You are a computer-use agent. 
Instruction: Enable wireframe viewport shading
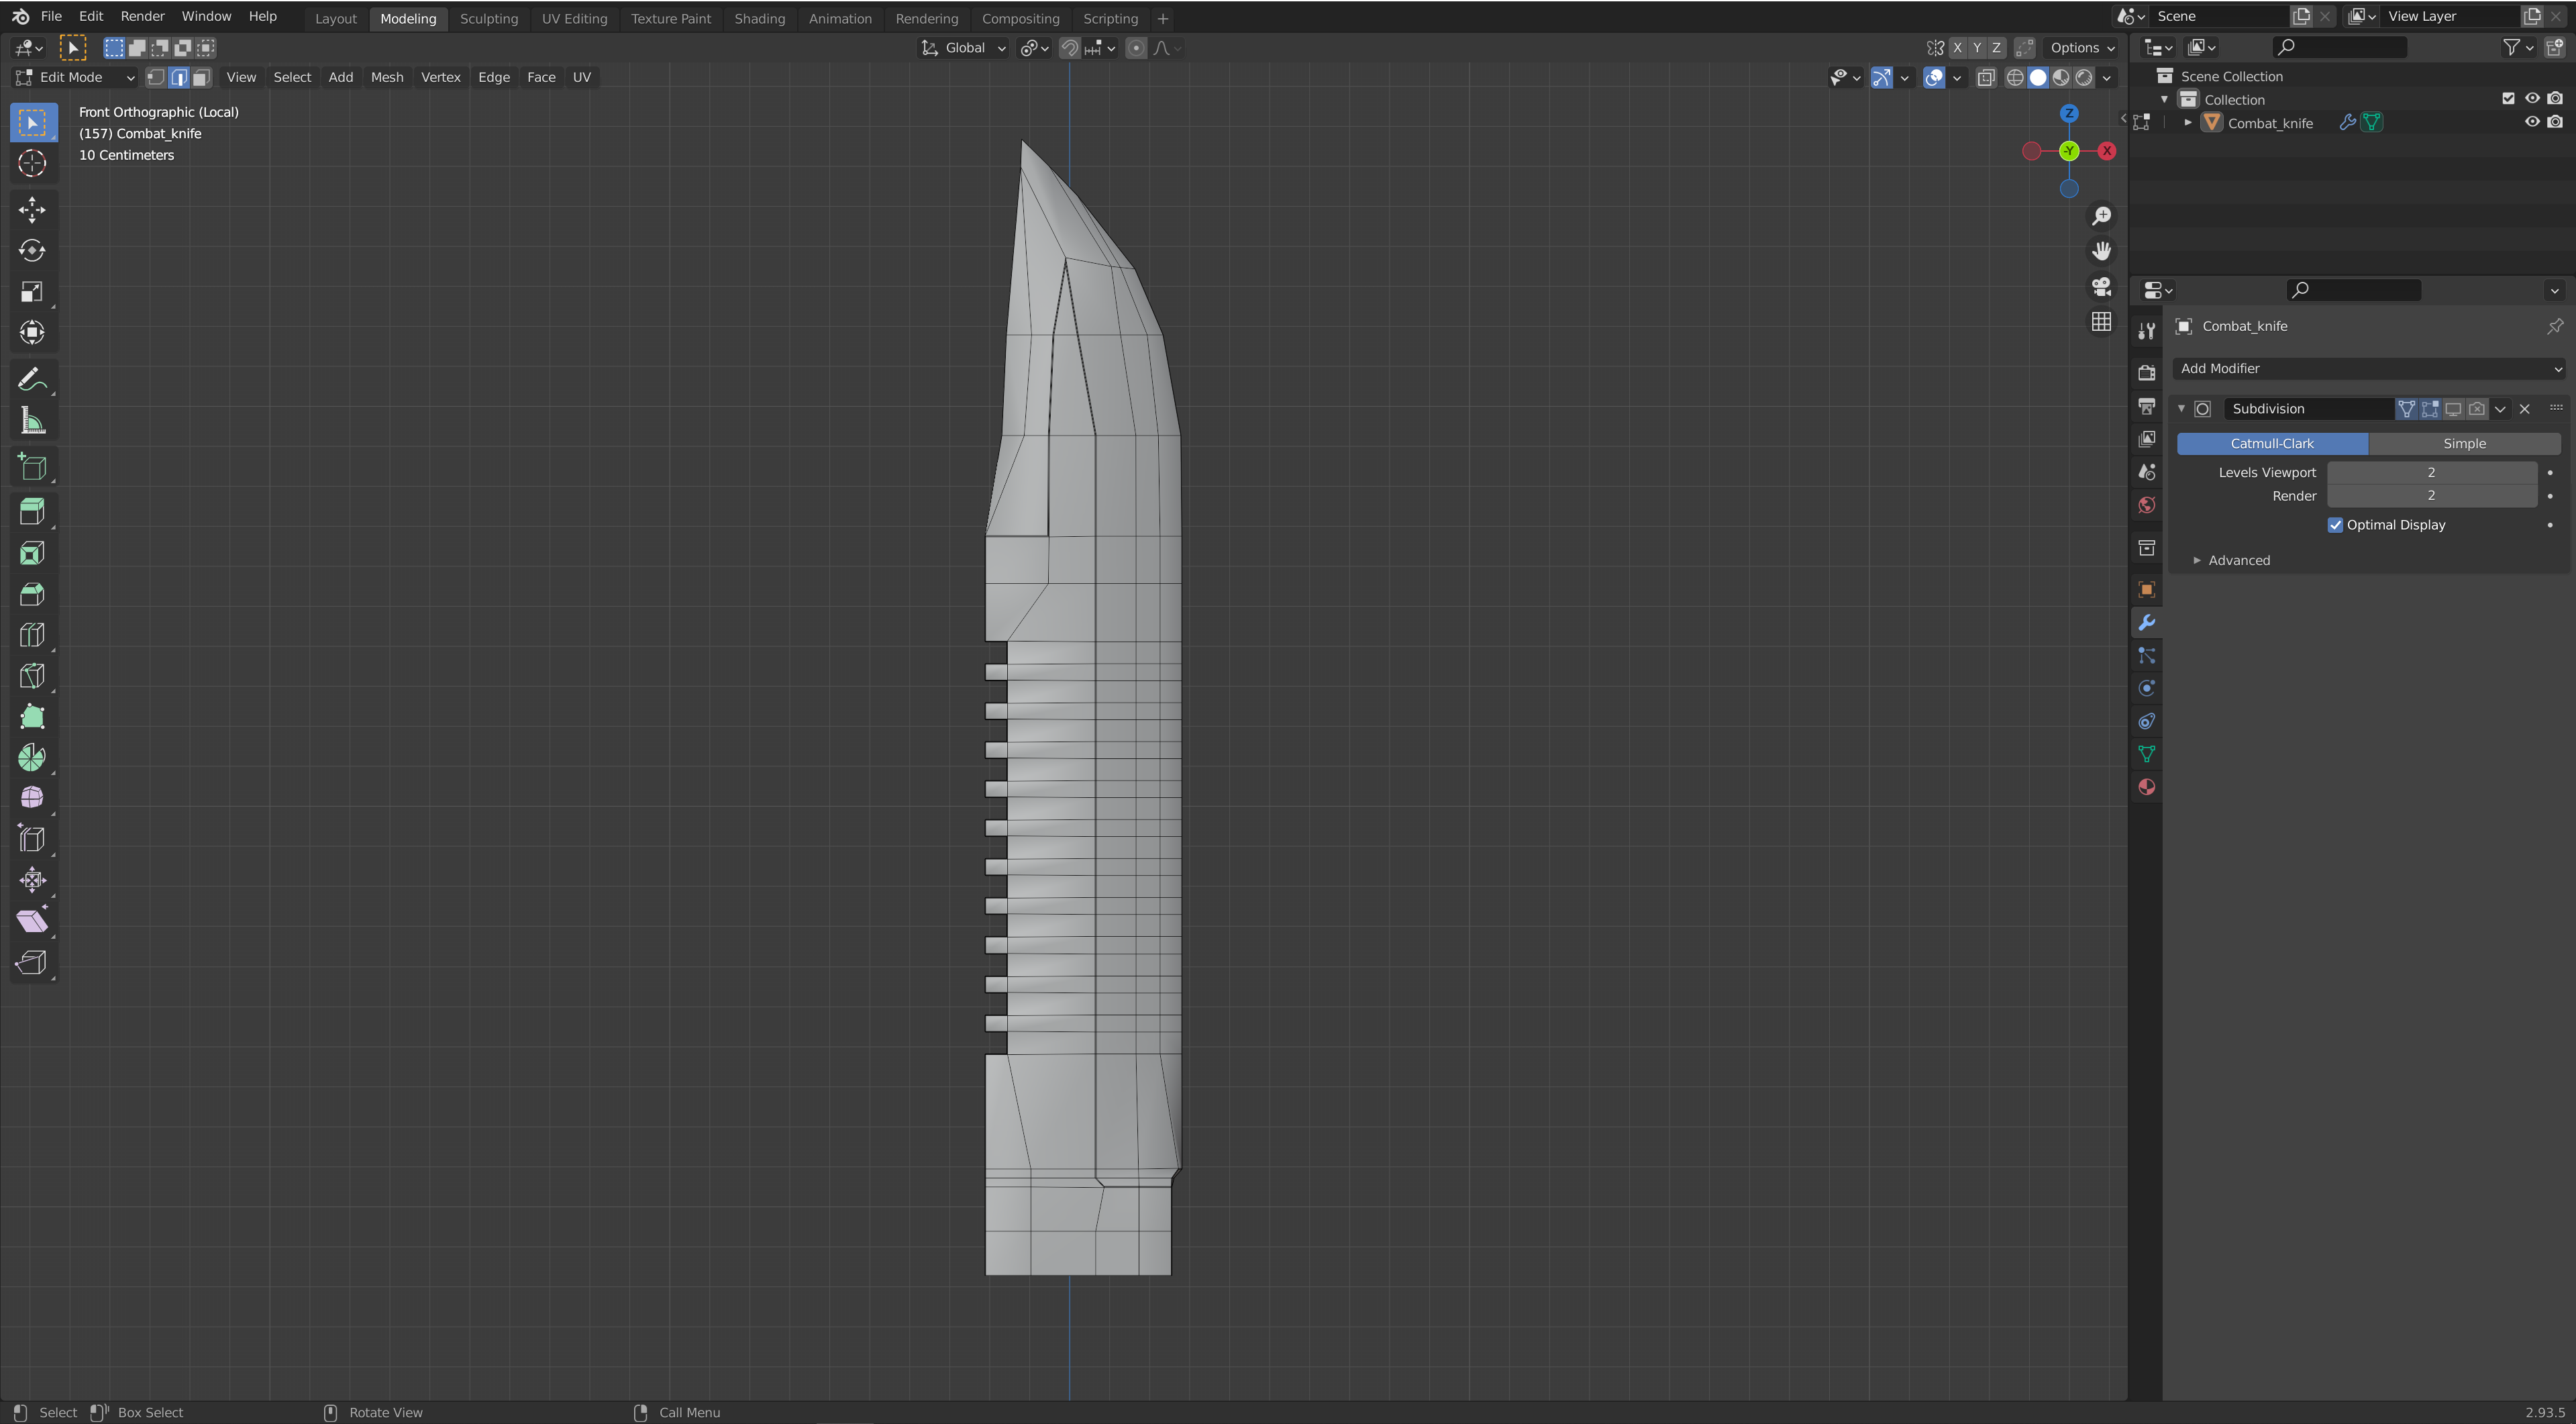click(x=2015, y=77)
